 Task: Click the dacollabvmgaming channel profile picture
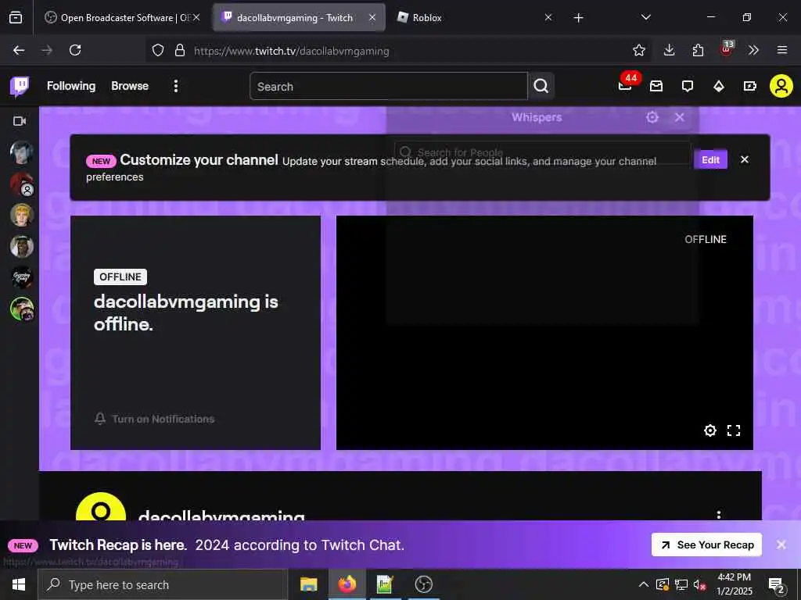pos(101,507)
